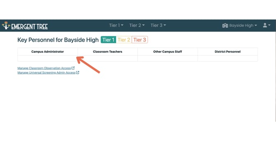Click the Other Campus Staff column header
276x155 pixels.
click(x=168, y=52)
